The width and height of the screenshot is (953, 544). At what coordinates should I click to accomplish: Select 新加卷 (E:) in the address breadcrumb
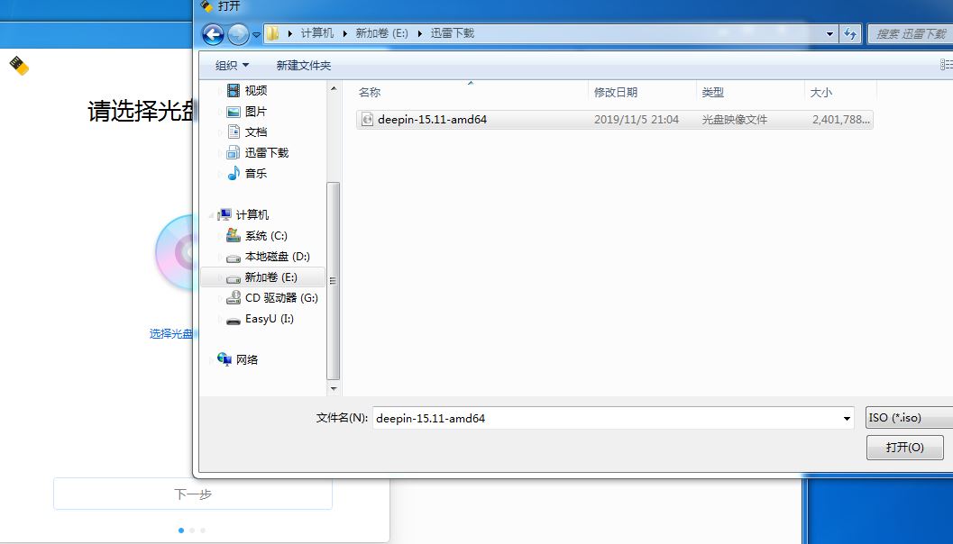pyautogui.click(x=381, y=33)
